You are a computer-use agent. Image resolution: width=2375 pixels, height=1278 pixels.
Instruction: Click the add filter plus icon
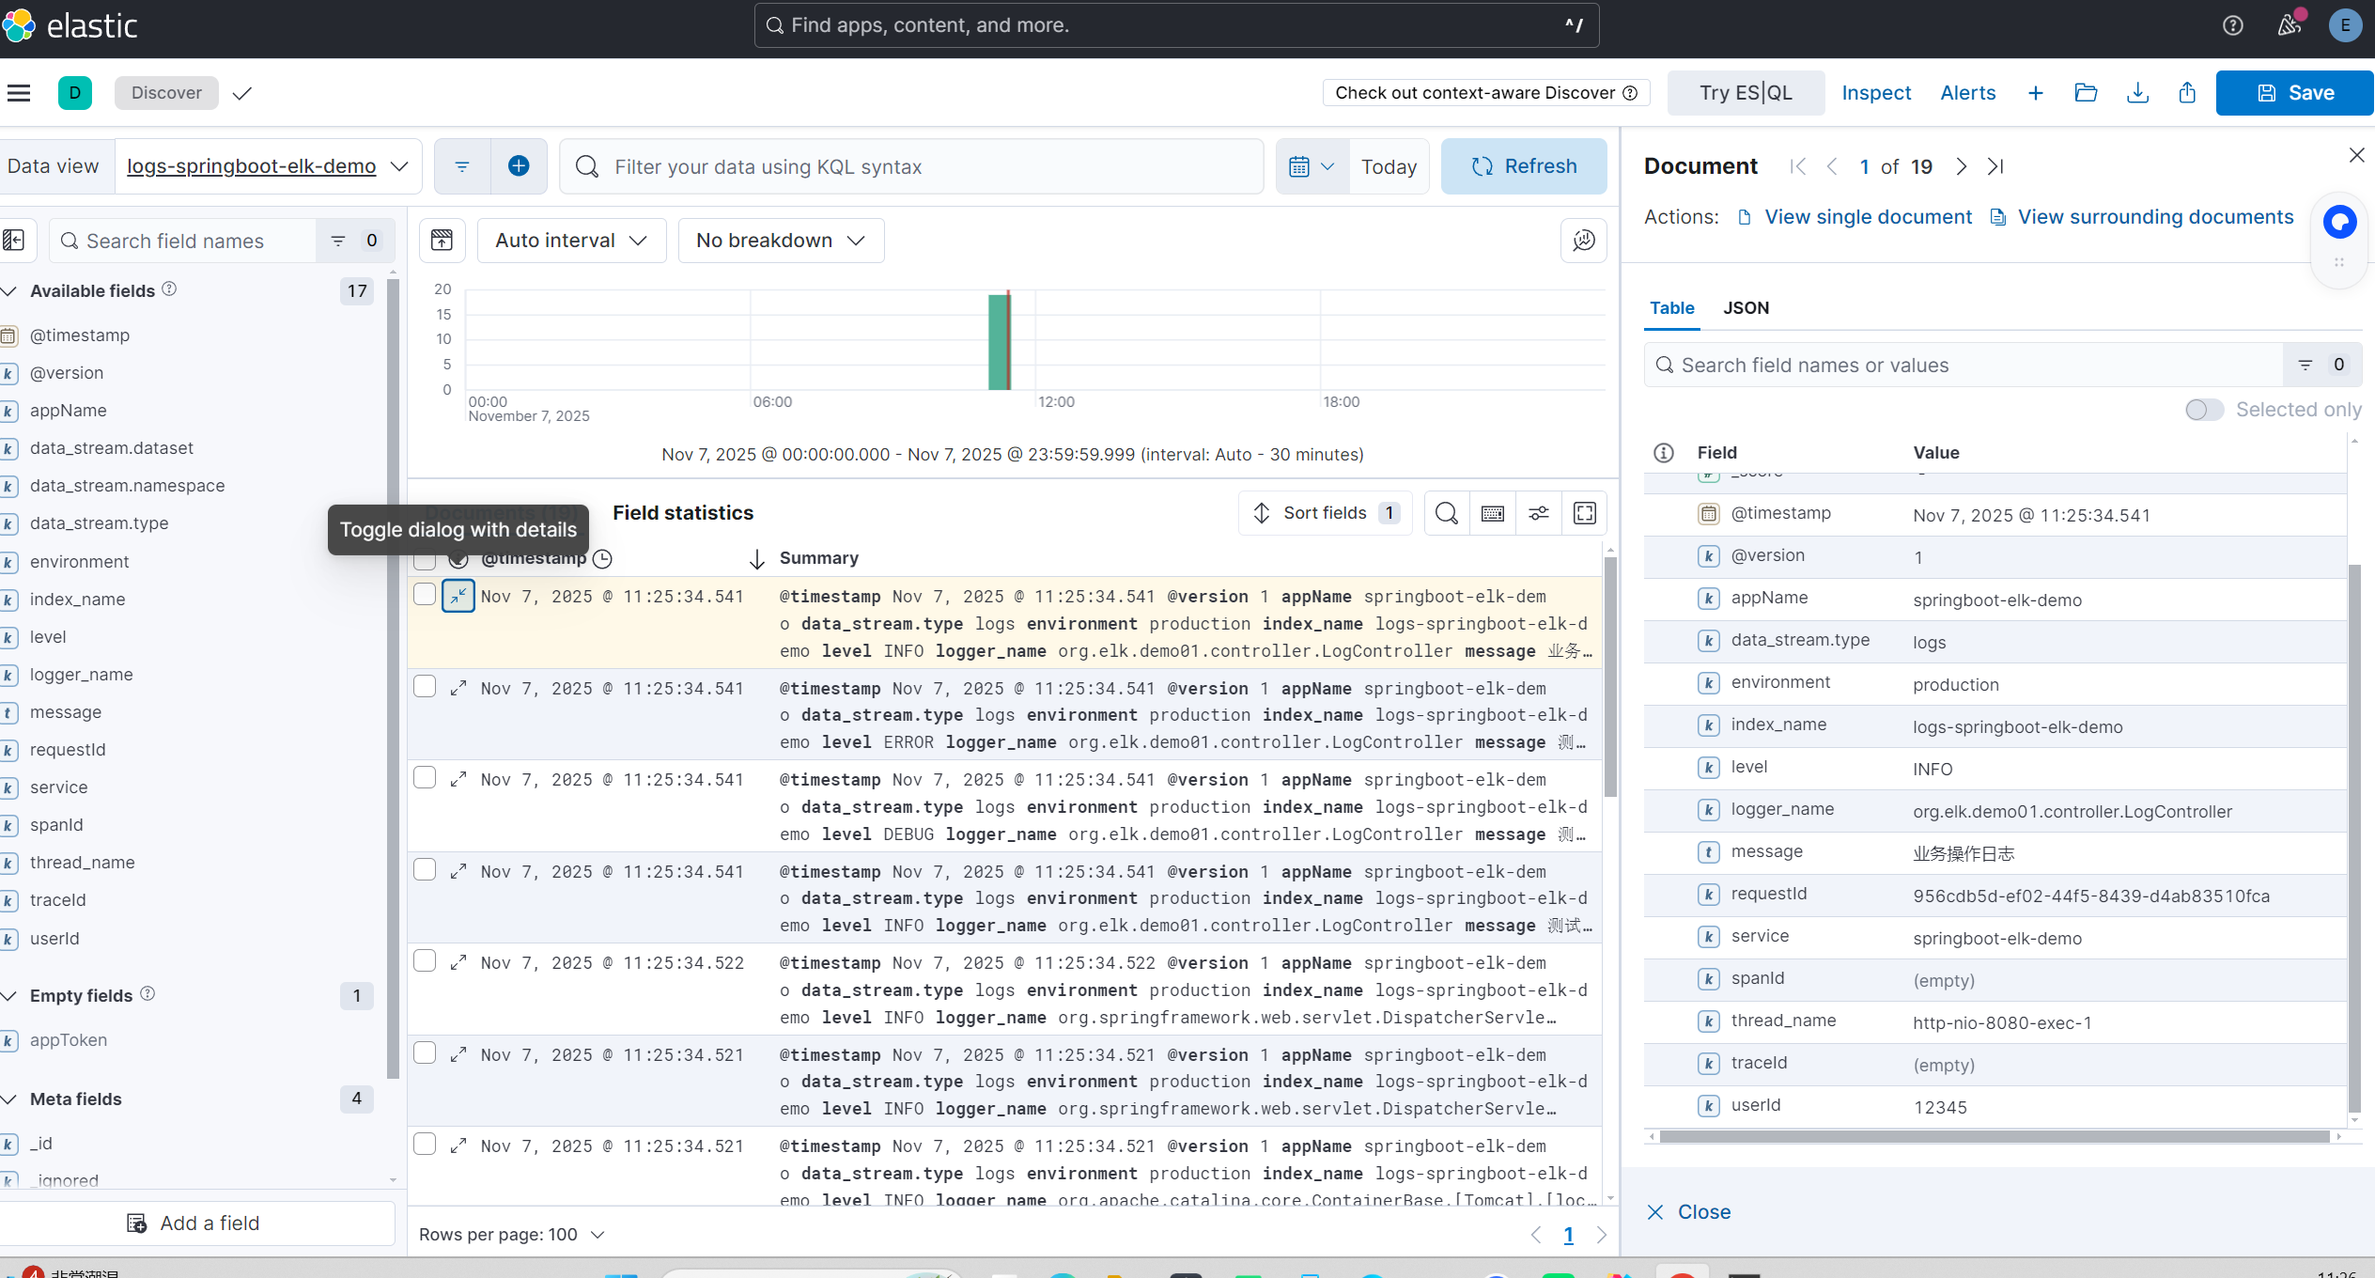coord(518,166)
